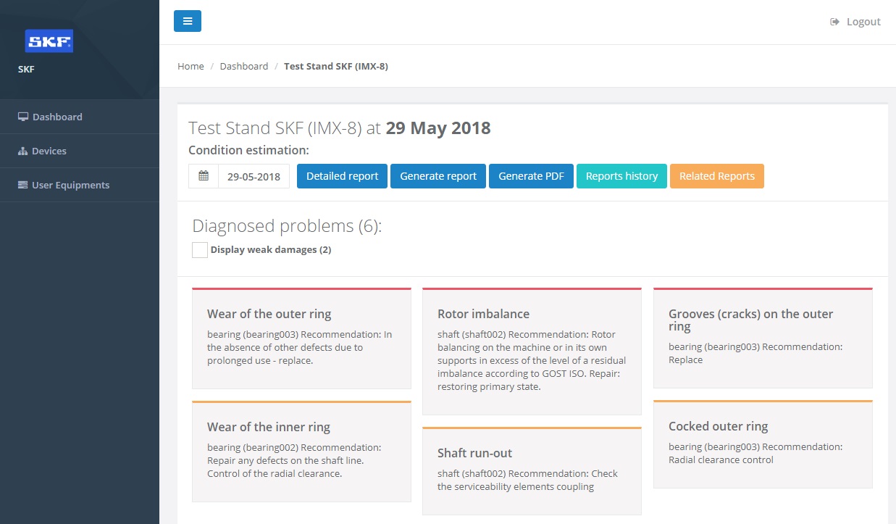Click the Generate PDF button
The image size is (896, 524).
coord(531,176)
